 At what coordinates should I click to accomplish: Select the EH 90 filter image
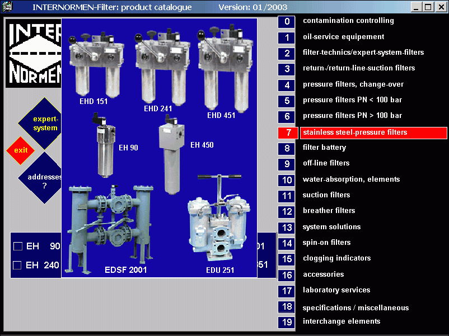[x=105, y=145]
